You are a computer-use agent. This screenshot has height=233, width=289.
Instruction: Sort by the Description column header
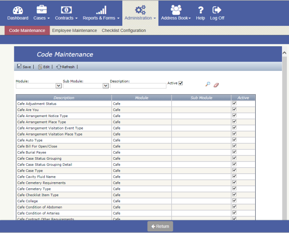64,97
